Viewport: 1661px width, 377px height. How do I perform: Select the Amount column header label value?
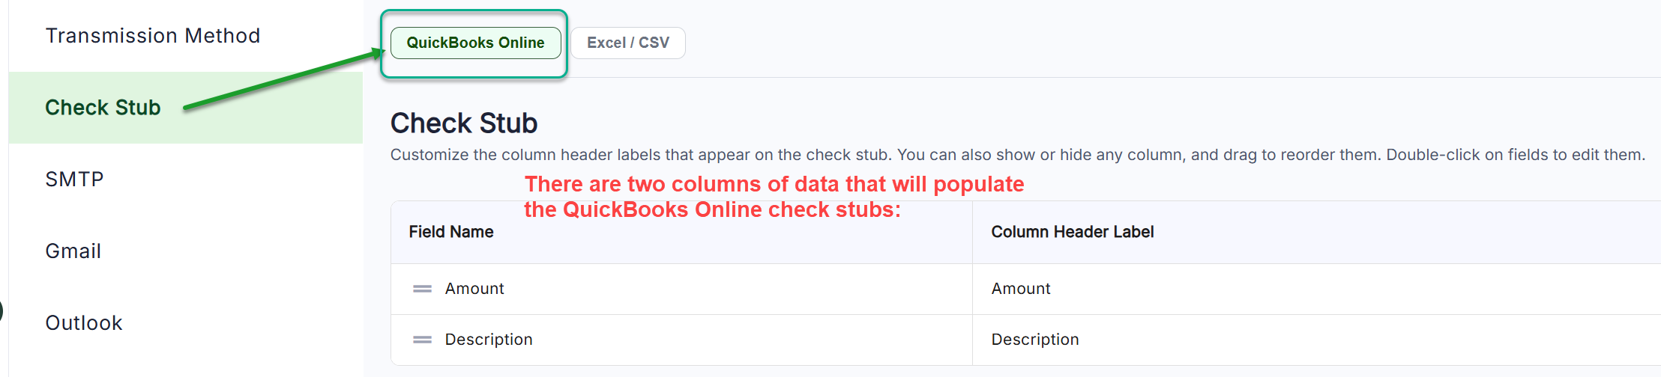click(1020, 289)
